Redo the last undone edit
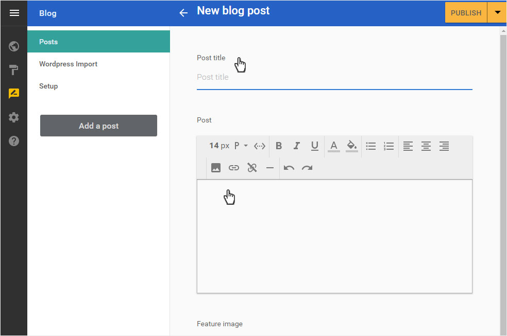The image size is (507, 336). [307, 168]
